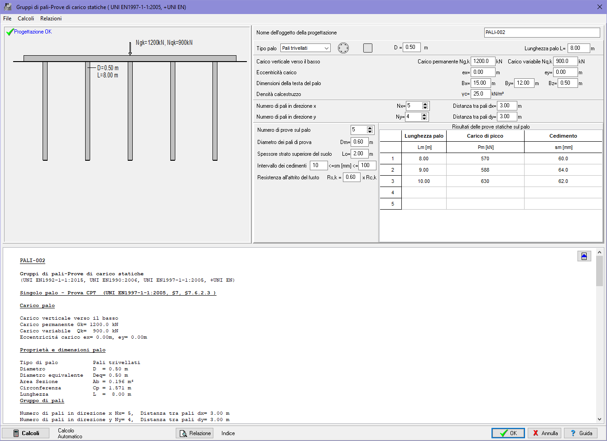Click the Indice label

(x=228, y=433)
